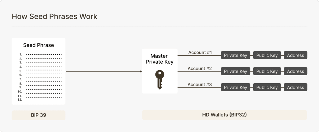The width and height of the screenshot is (319, 132).
Task: Select the Account #2 Public Key box
Action: coord(267,71)
